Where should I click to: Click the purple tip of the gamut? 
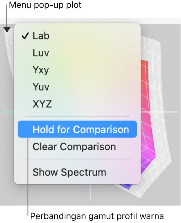click(x=127, y=187)
